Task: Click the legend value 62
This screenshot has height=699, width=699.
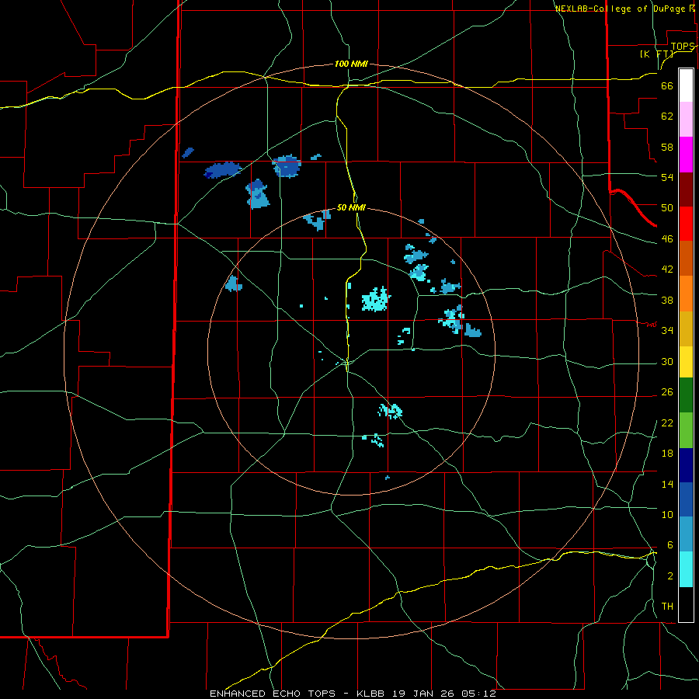Action: (x=667, y=116)
